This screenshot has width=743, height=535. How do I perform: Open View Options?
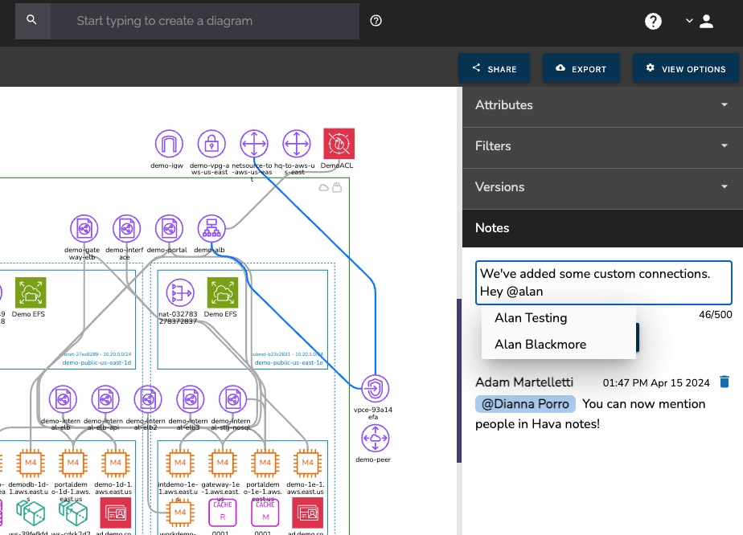click(685, 68)
